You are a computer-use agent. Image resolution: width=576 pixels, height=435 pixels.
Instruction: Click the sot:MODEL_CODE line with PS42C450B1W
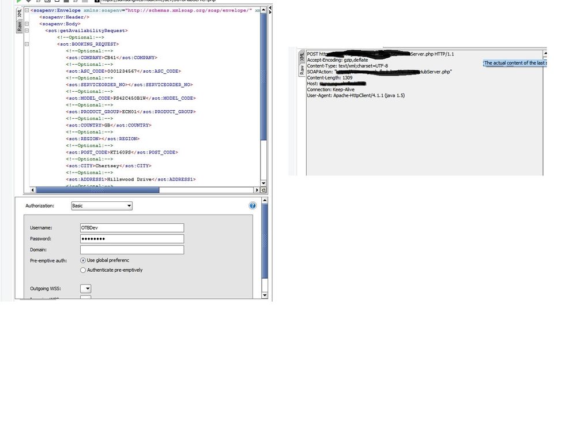[x=131, y=98]
